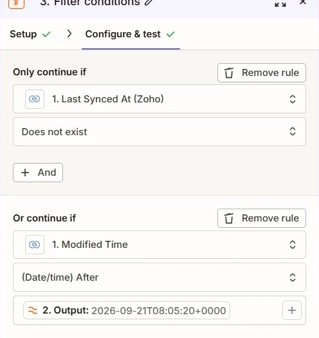Click the chevron between Setup and Configure
Image resolution: width=319 pixels, height=338 pixels.
point(69,33)
